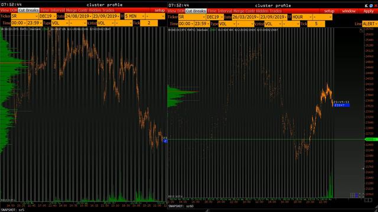Open end time 23:59 in left window
This screenshot has width=378, height=212.
pos(35,23)
